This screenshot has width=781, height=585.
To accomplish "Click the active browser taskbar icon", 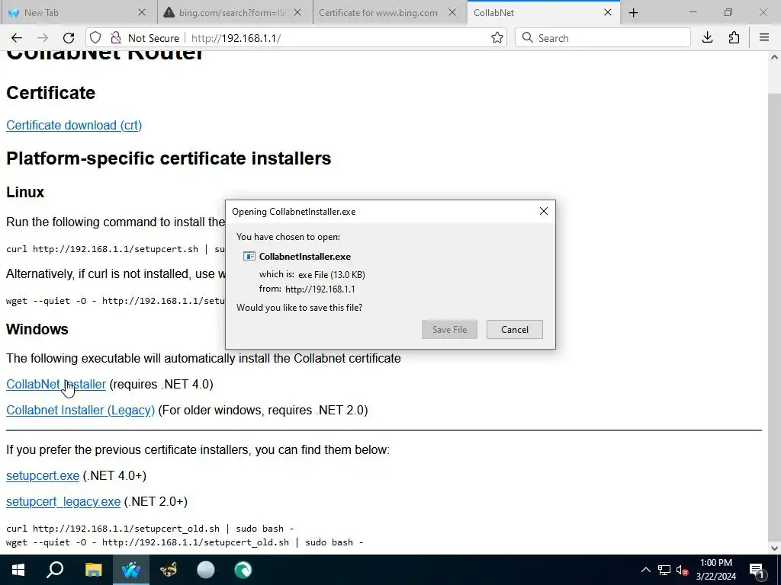I will [x=131, y=570].
